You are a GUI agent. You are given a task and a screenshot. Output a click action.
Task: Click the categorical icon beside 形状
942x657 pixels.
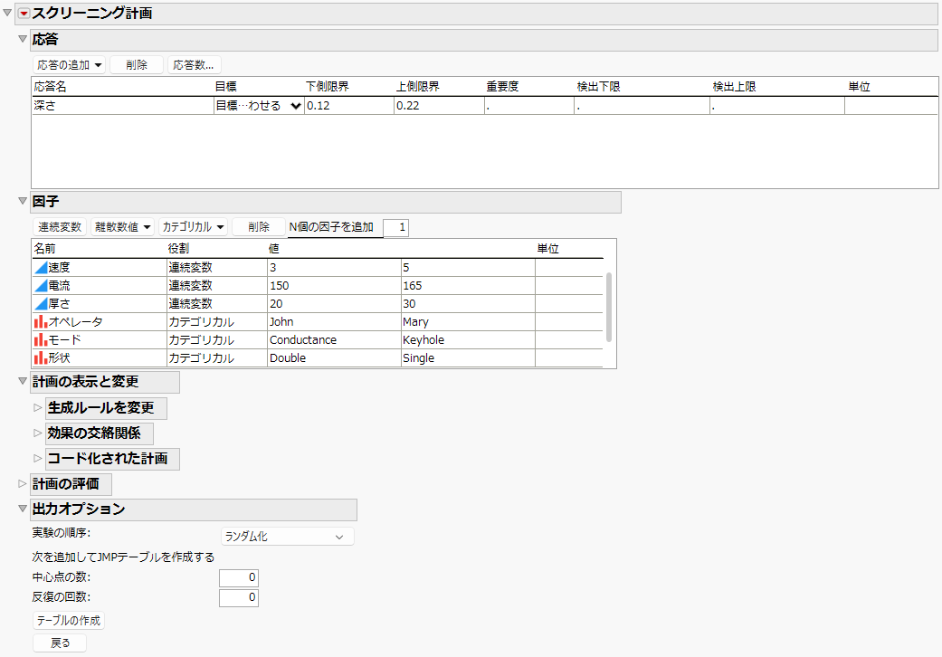(41, 358)
